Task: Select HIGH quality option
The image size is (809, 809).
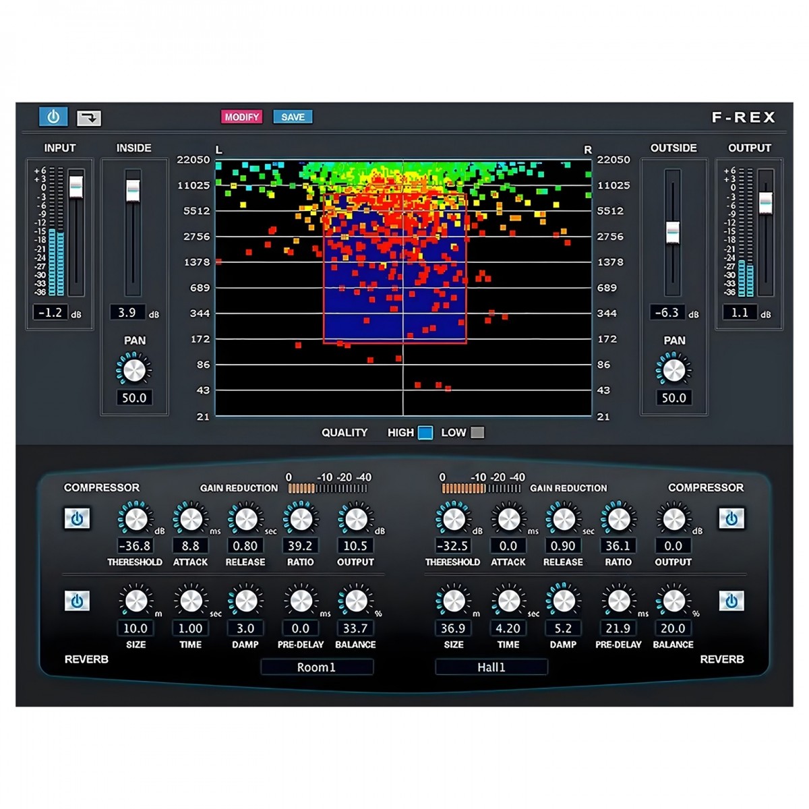Action: [425, 433]
